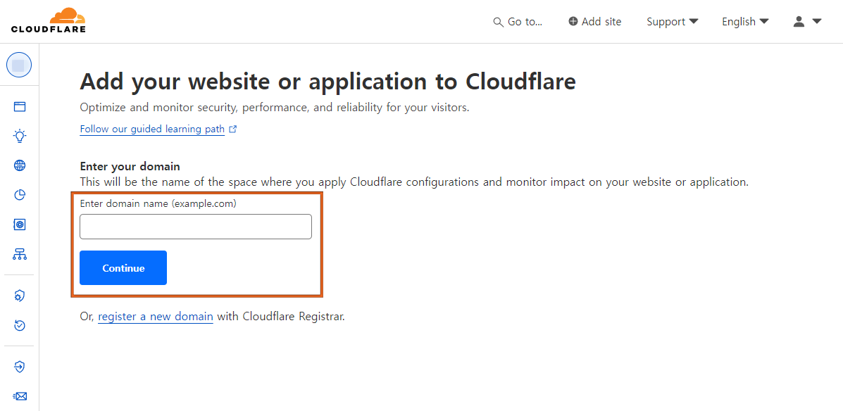Click the magnifier icon beside Go to
The image size is (843, 411).
pyautogui.click(x=498, y=22)
